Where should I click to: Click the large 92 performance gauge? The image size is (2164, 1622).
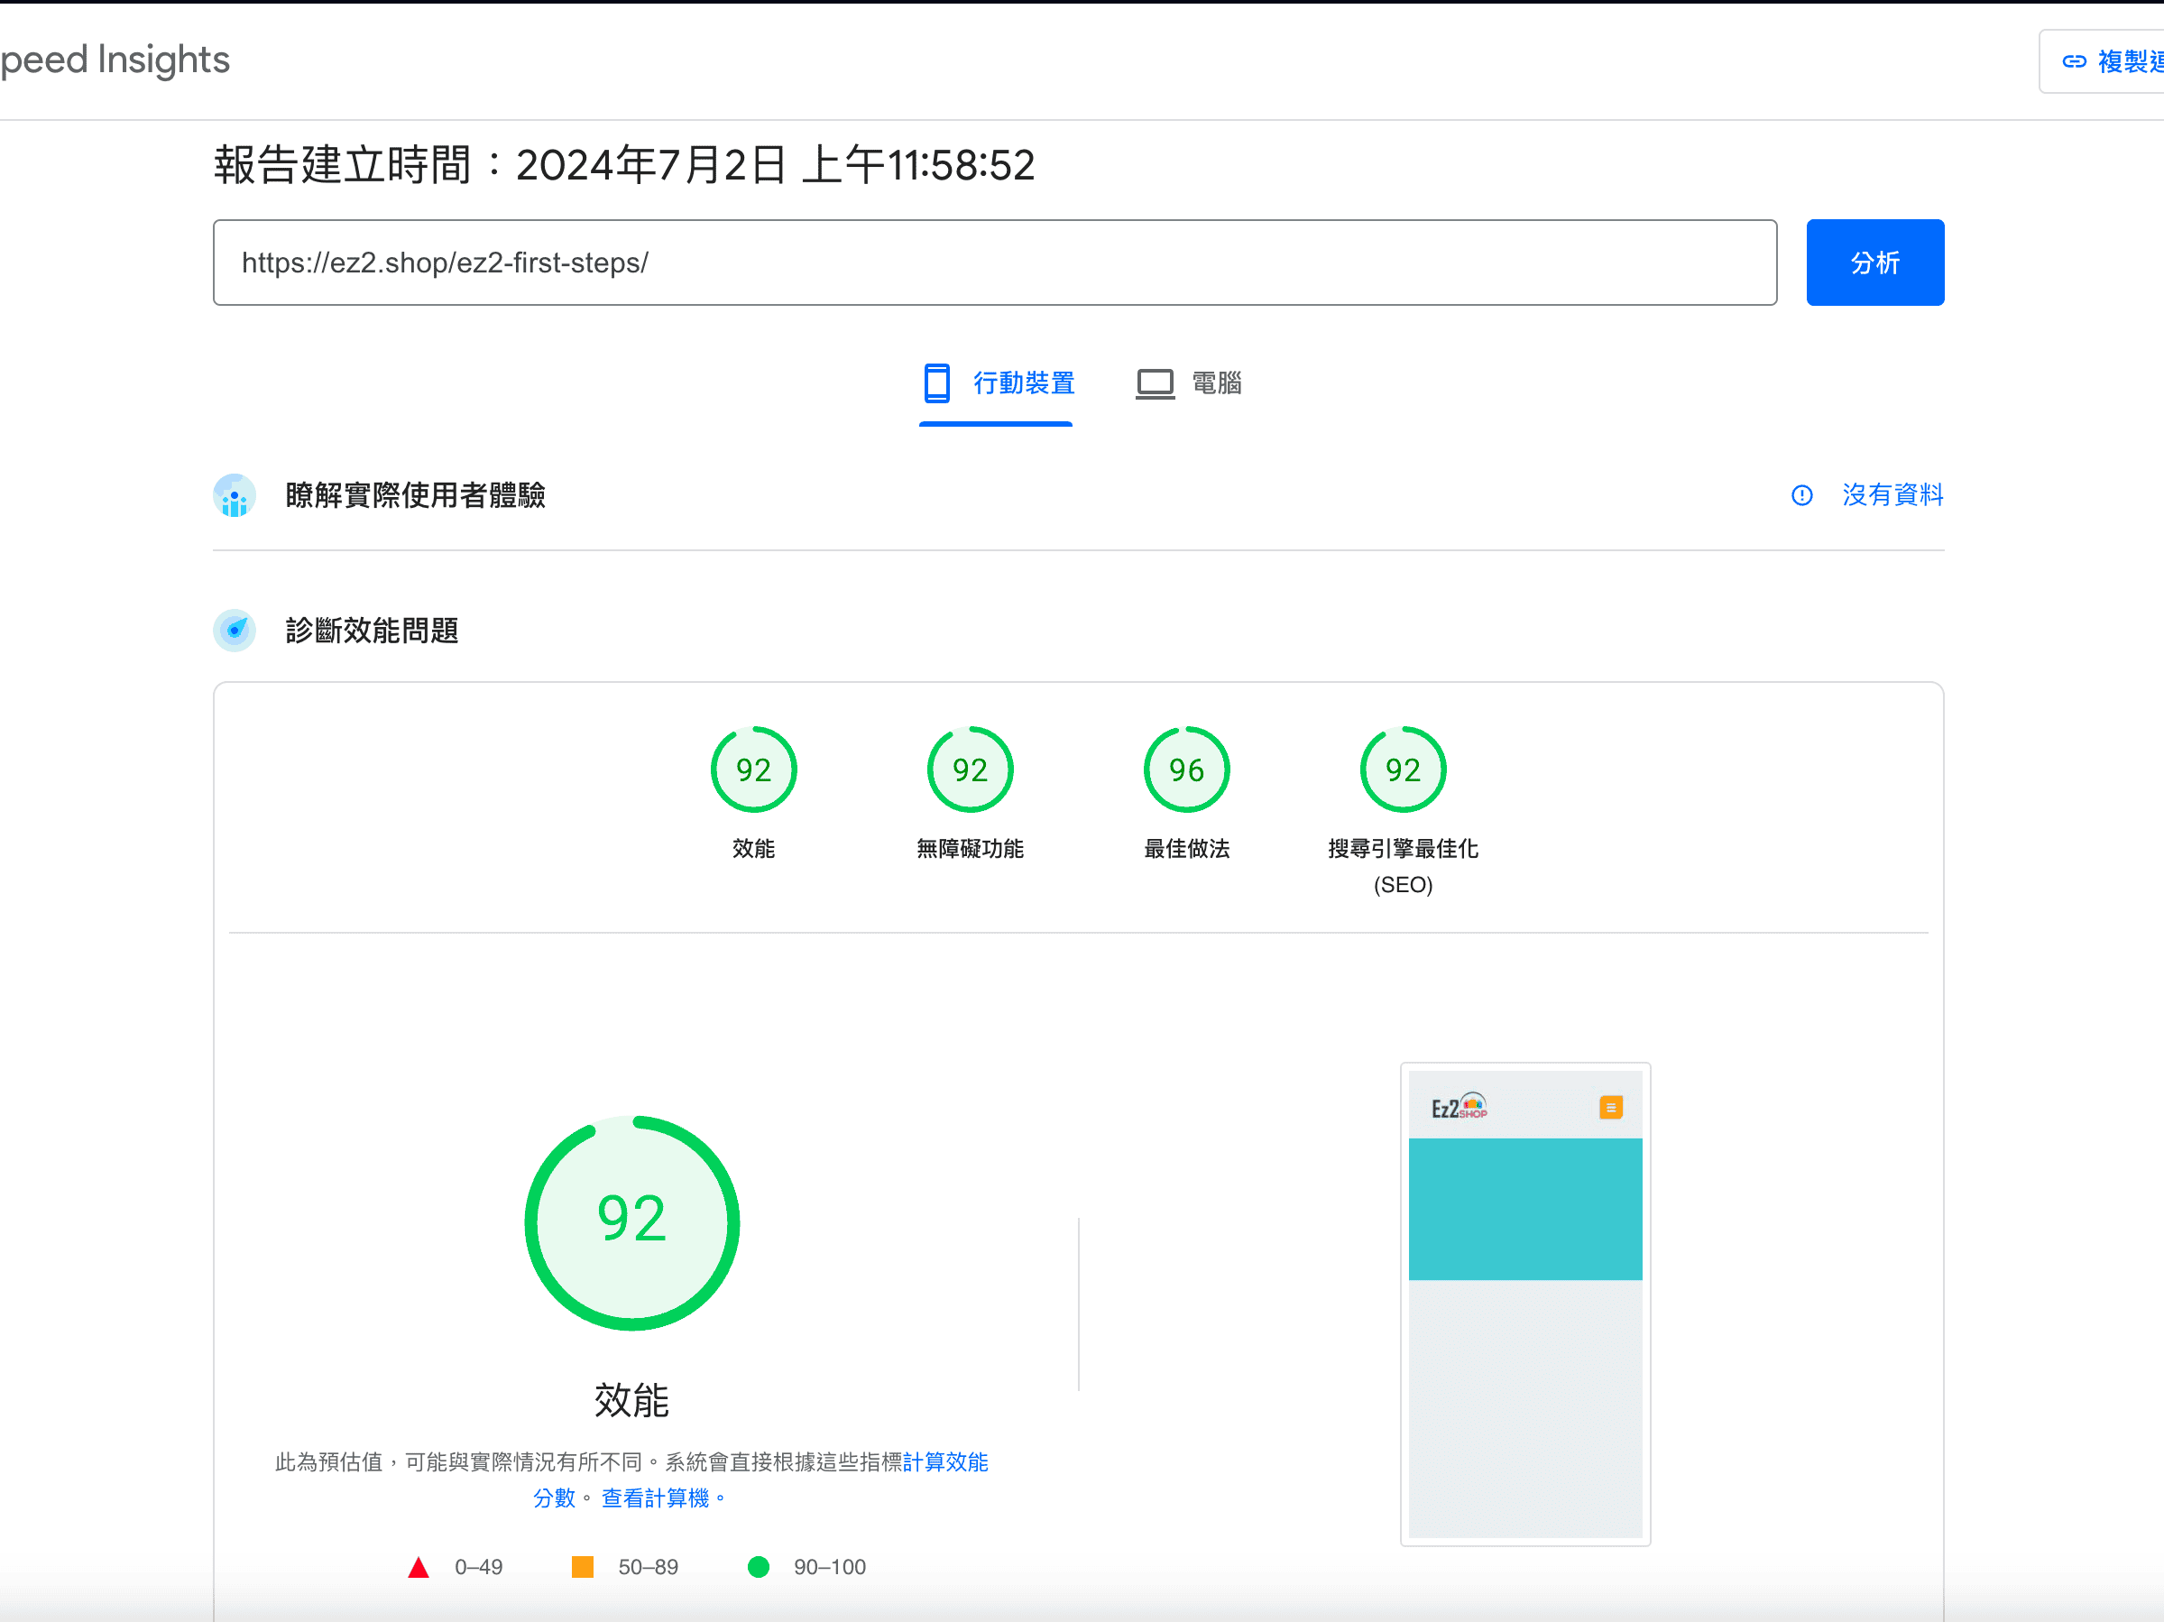[631, 1221]
